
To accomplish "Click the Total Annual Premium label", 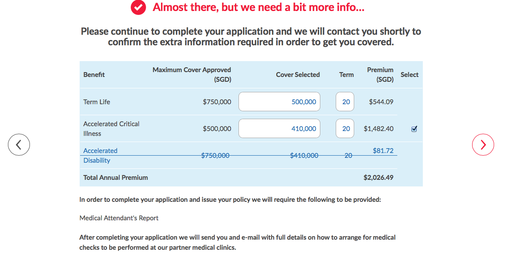I will (x=116, y=178).
